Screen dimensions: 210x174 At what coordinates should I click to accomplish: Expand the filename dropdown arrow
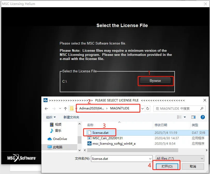click(x=150, y=159)
